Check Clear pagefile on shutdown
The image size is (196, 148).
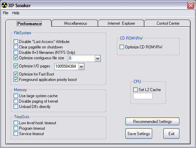pyautogui.click(x=16, y=47)
